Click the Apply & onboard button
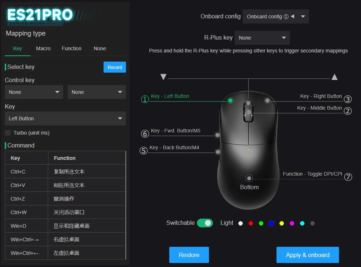The image size is (361, 267). tap(308, 255)
